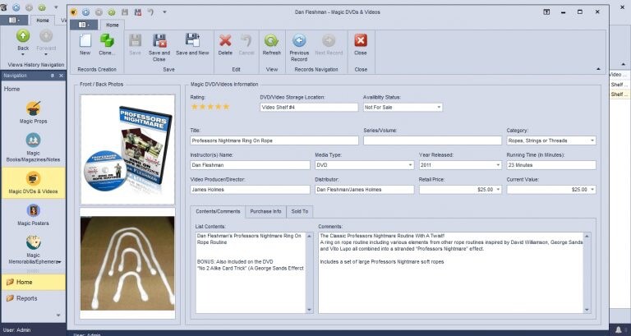Switch to the Contents/Comments tab
This screenshot has height=336, width=631.
coord(218,211)
